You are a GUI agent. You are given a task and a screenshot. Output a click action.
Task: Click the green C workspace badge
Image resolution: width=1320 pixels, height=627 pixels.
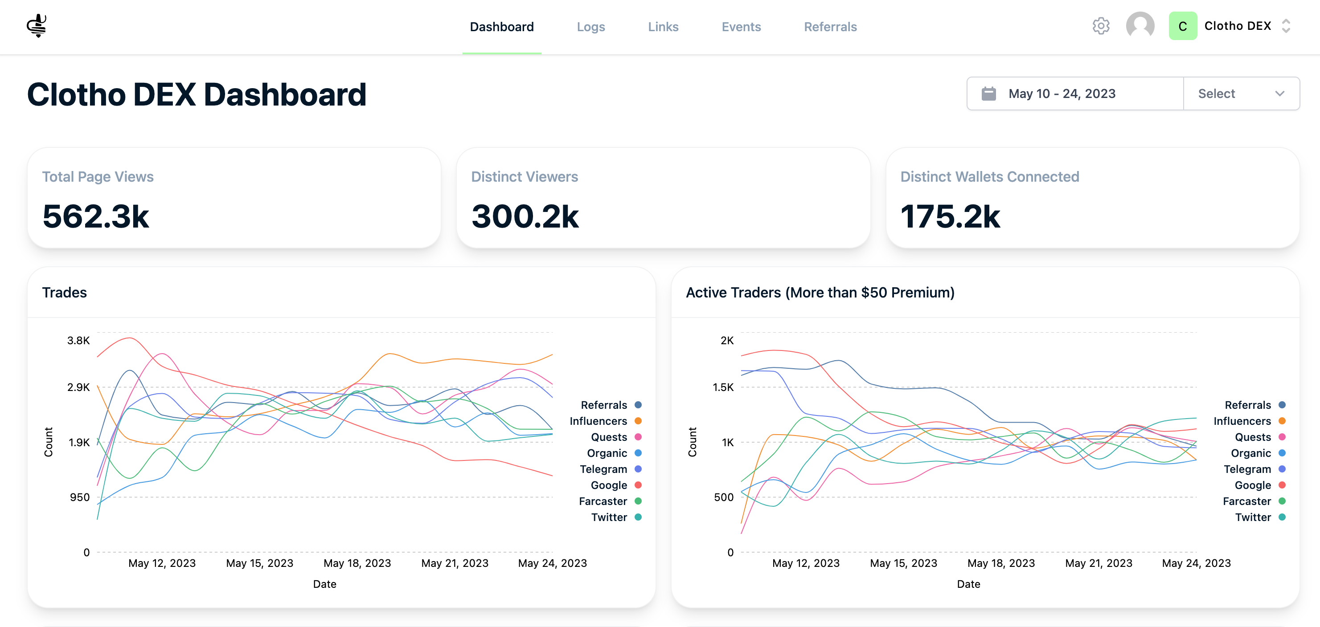pyautogui.click(x=1183, y=26)
